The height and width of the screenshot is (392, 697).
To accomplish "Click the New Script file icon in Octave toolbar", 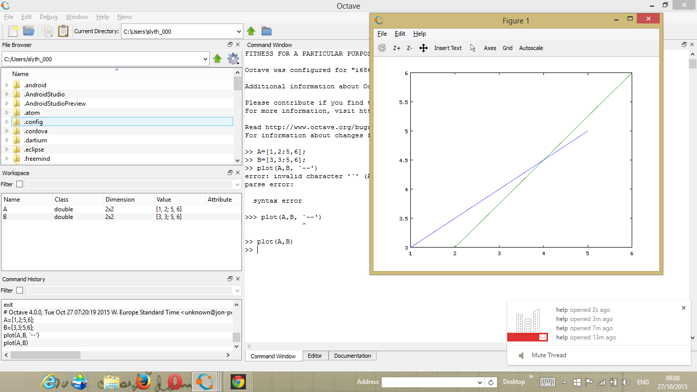I will (13, 31).
